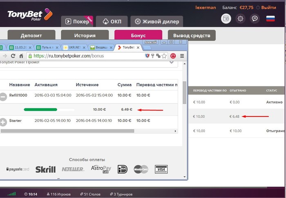Image resolution: width=286 pixels, height=198 pixels.
Task: Switch to the UKR.NET browser tab
Action: click(x=74, y=47)
